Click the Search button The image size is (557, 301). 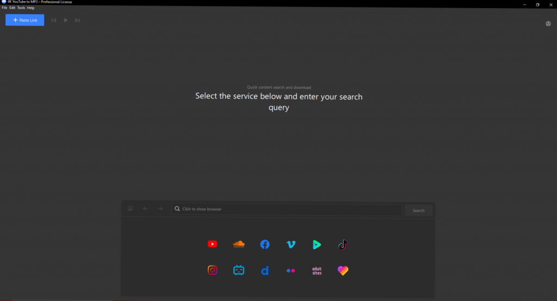[x=418, y=210]
